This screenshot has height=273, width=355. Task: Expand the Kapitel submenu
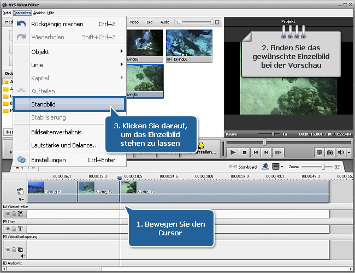tap(69, 78)
